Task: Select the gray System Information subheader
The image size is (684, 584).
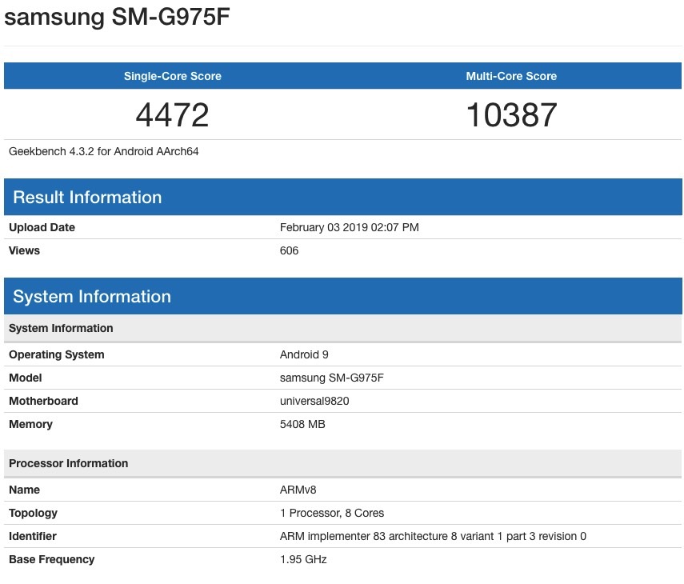Action: click(x=343, y=328)
